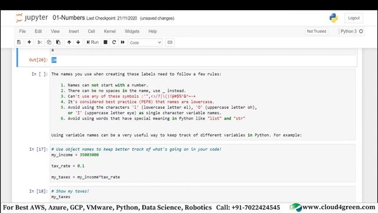Image resolution: width=378 pixels, height=213 pixels.
Task: Open the cell type Code dropdown
Action: (x=145, y=43)
